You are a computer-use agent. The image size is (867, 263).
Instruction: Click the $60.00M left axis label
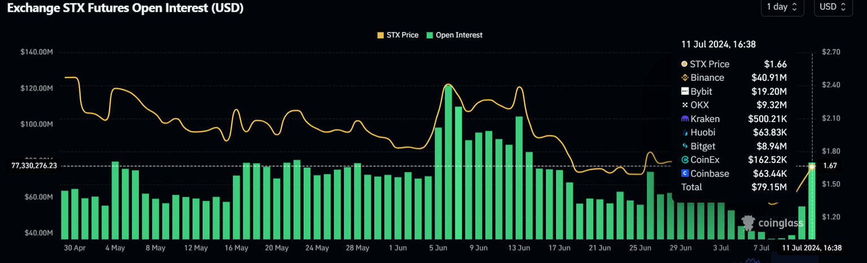(x=38, y=197)
